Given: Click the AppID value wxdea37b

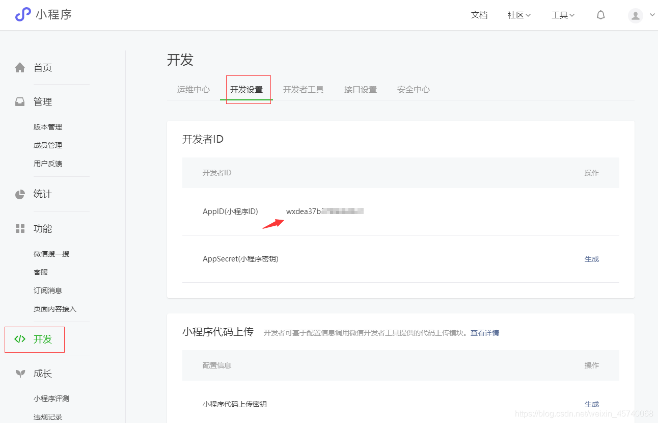Looking at the screenshot, I should [x=324, y=211].
